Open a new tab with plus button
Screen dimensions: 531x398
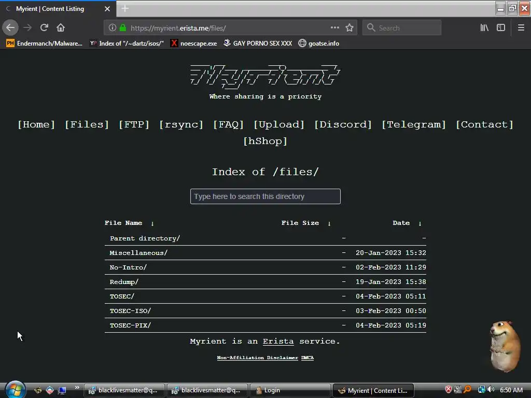125,9
